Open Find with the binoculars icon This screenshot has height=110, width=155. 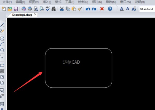(x=54, y=9)
